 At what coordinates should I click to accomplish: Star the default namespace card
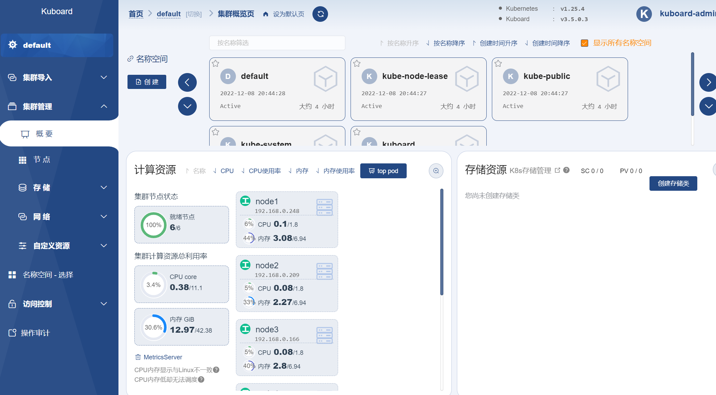tap(215, 63)
